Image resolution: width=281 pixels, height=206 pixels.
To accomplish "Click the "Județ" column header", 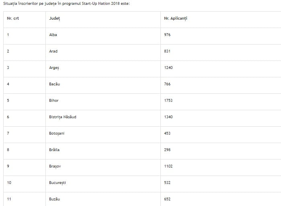I will coord(54,18).
